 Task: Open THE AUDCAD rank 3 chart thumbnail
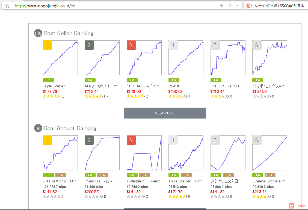click(144, 58)
